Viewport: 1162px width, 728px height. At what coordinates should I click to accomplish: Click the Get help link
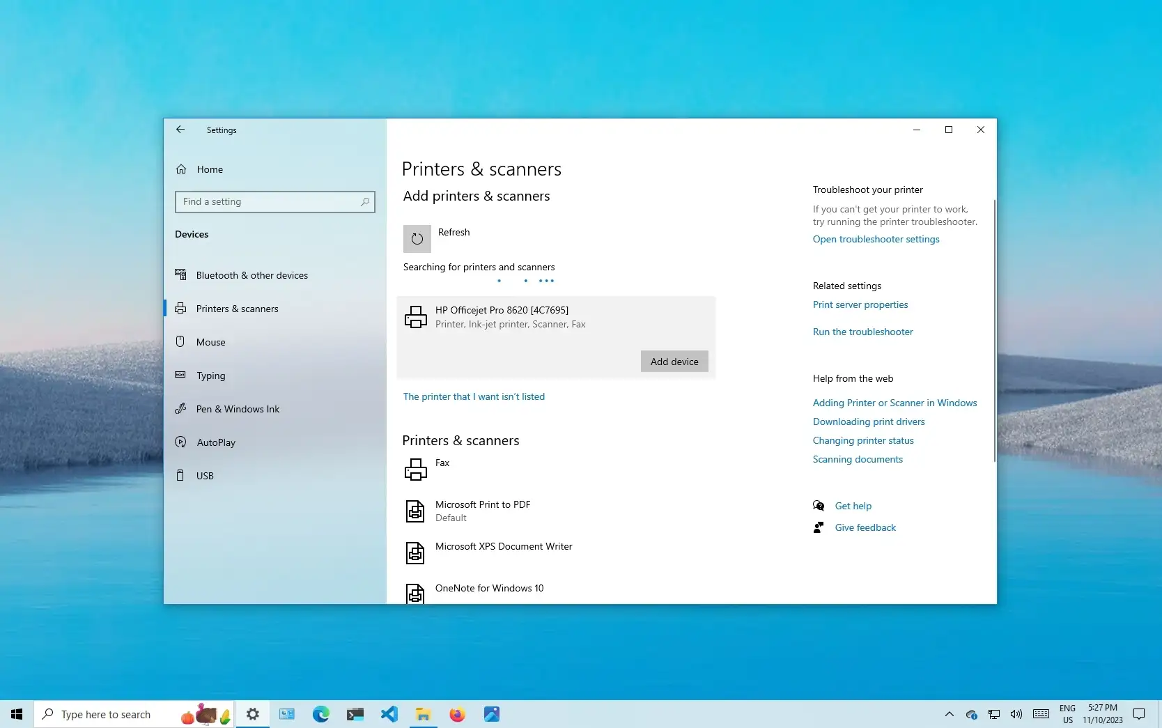click(853, 506)
